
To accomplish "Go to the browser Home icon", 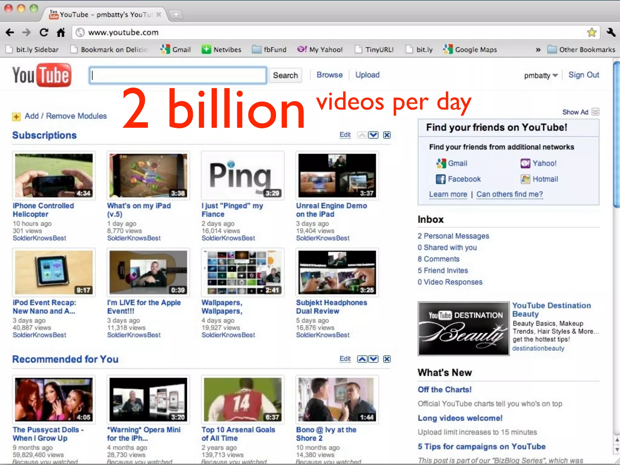I will [x=61, y=32].
